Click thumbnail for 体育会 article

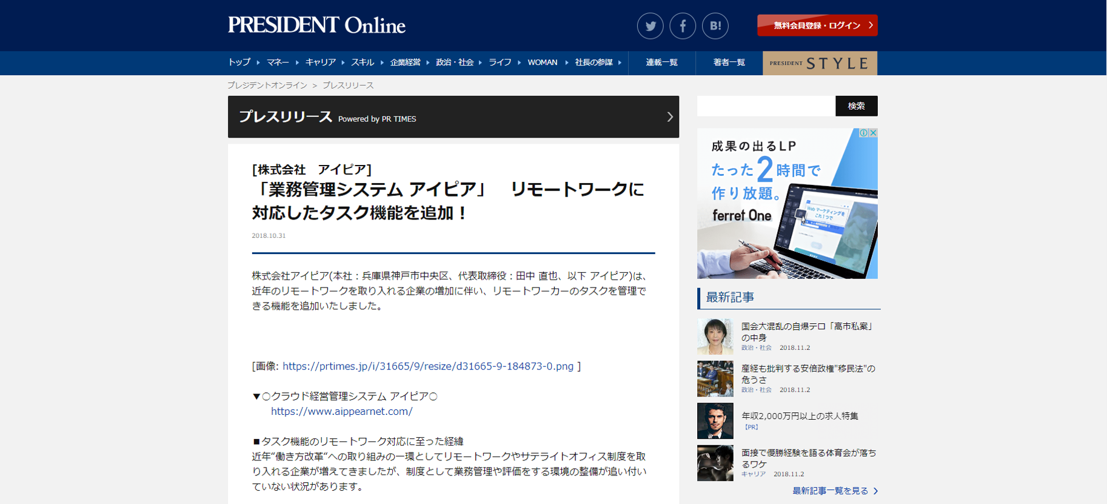click(x=715, y=463)
